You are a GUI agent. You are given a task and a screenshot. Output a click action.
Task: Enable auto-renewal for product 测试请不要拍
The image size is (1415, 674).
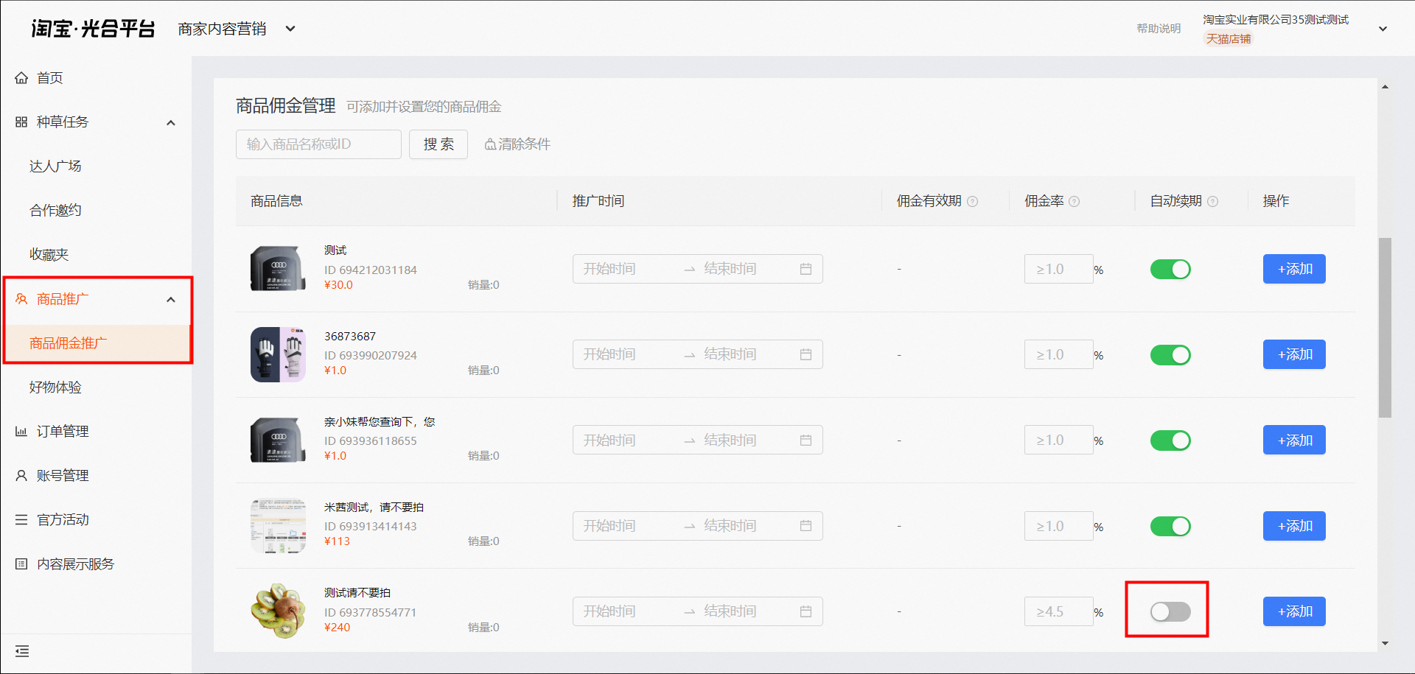pyautogui.click(x=1170, y=611)
